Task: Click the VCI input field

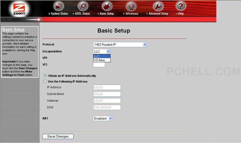Action: coord(99,65)
